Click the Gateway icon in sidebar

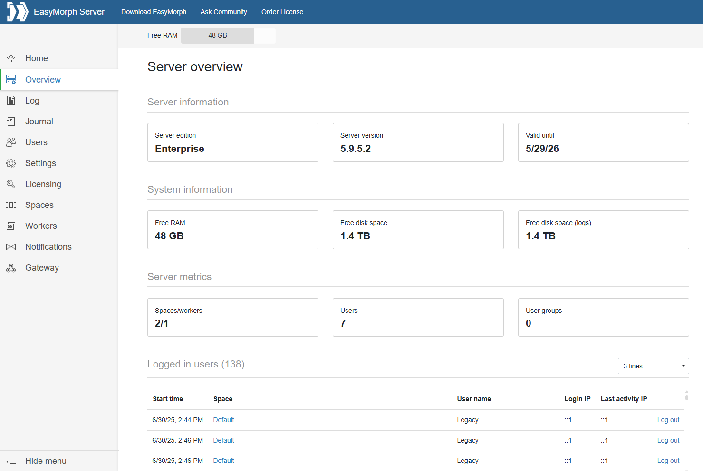(11, 268)
